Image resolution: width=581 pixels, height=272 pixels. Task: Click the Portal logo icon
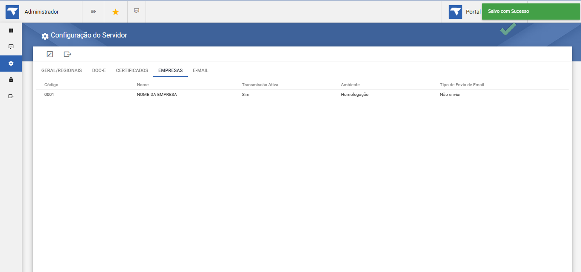(455, 12)
